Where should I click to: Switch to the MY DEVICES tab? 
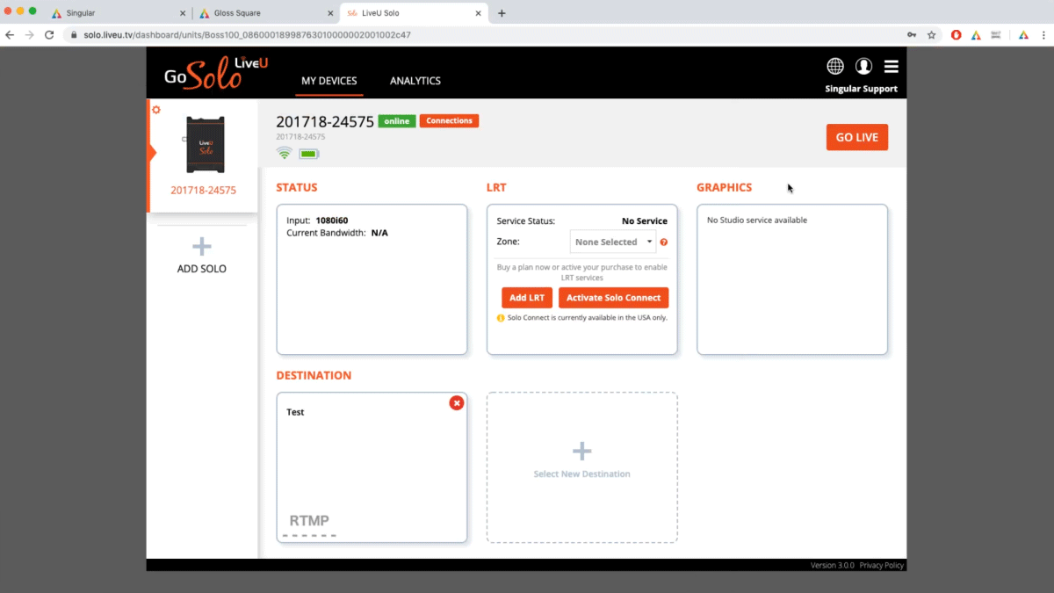[x=329, y=81]
